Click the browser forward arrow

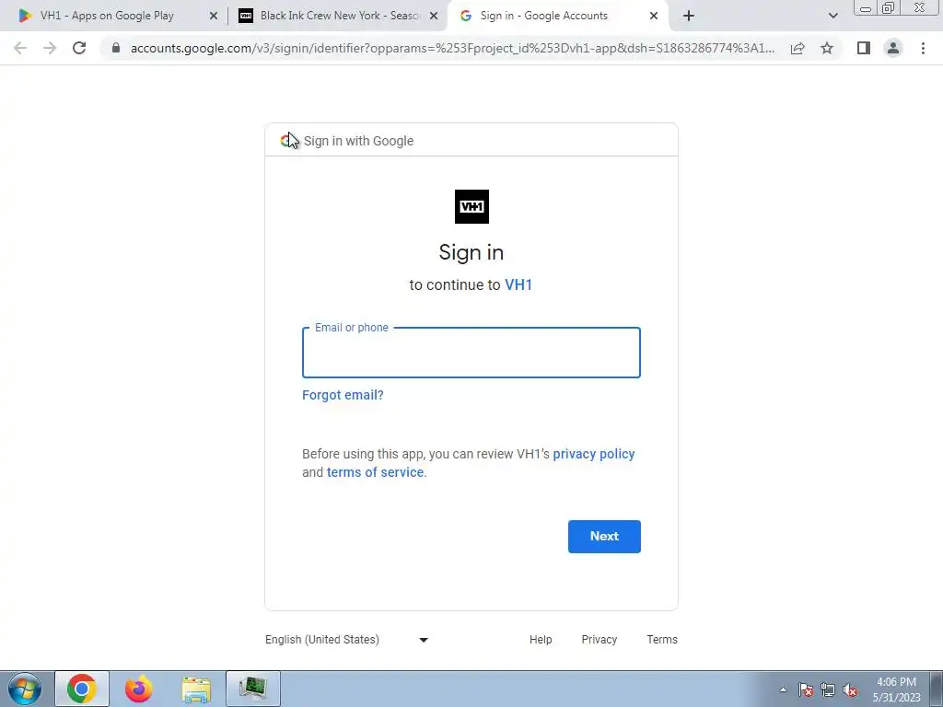coord(50,48)
